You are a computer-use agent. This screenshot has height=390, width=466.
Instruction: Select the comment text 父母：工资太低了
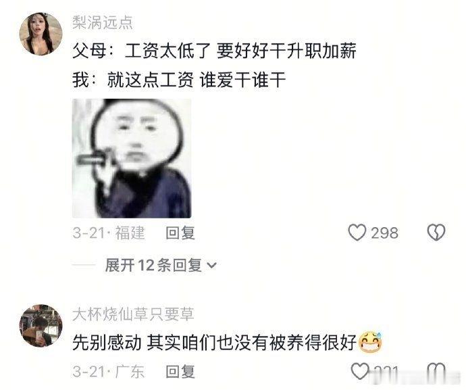[x=142, y=51]
